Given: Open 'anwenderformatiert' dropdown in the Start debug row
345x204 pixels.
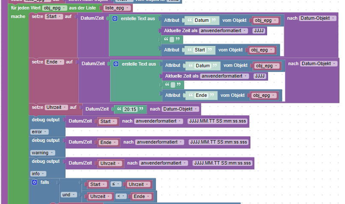Looking at the screenshot, I should tap(158, 121).
